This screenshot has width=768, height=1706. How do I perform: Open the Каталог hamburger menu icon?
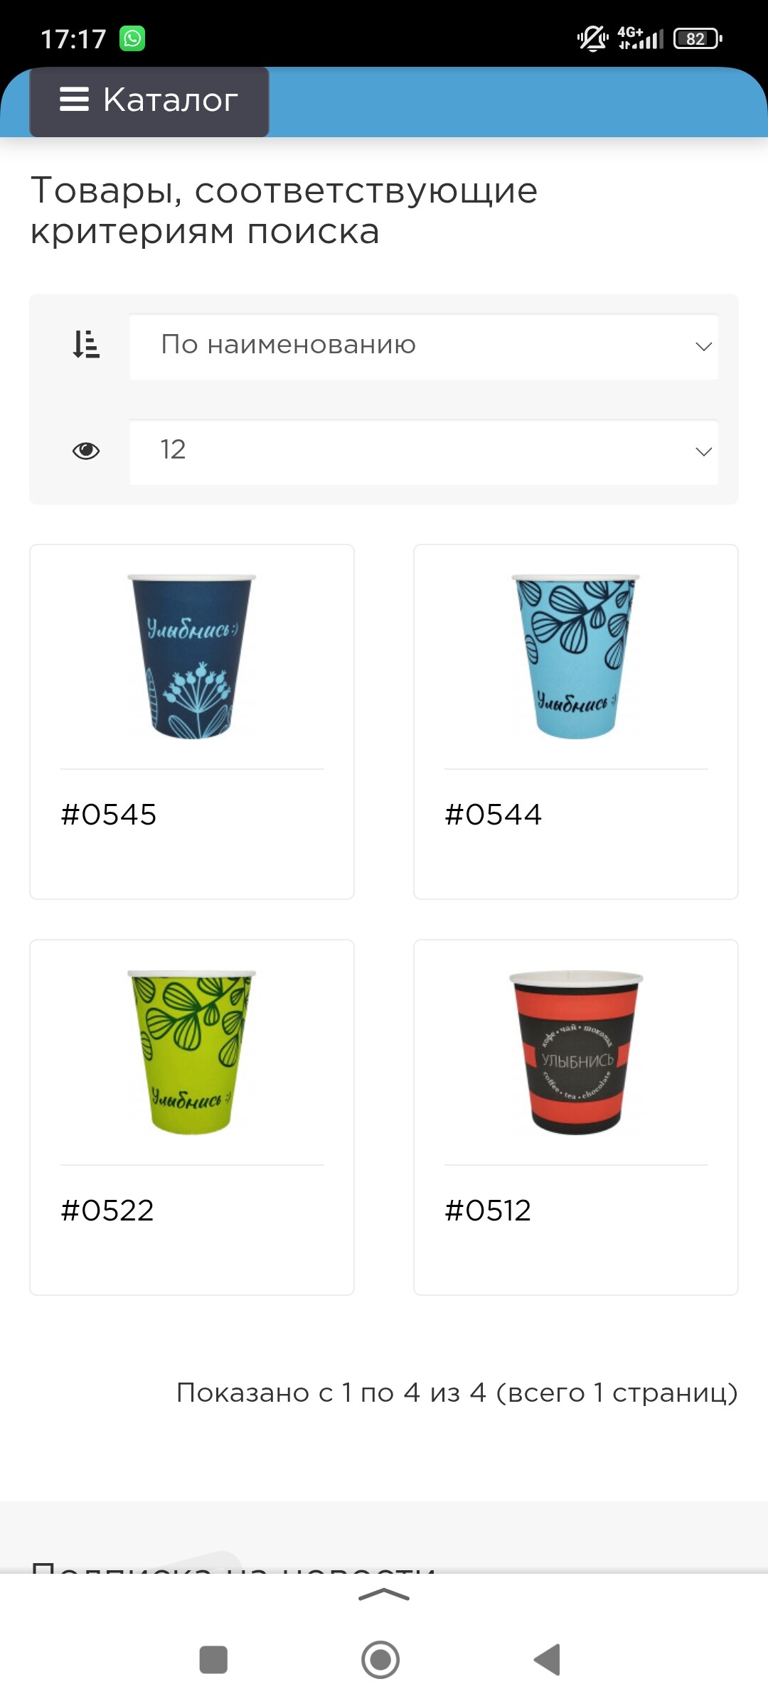(x=74, y=100)
